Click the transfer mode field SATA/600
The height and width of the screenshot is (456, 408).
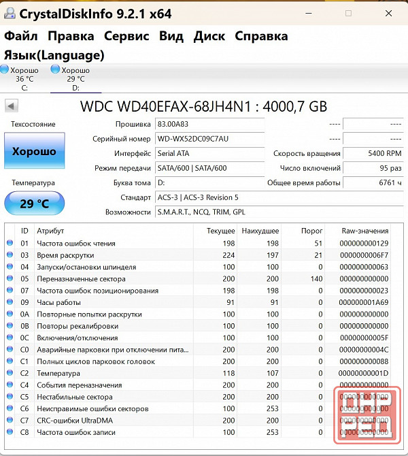tap(210, 168)
